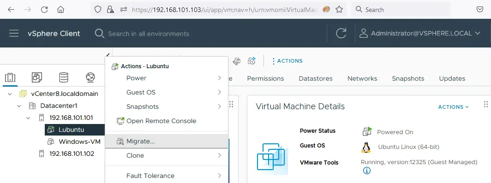The width and height of the screenshot is (491, 183).
Task: Click the global refresh icon in header
Action: pos(341,34)
